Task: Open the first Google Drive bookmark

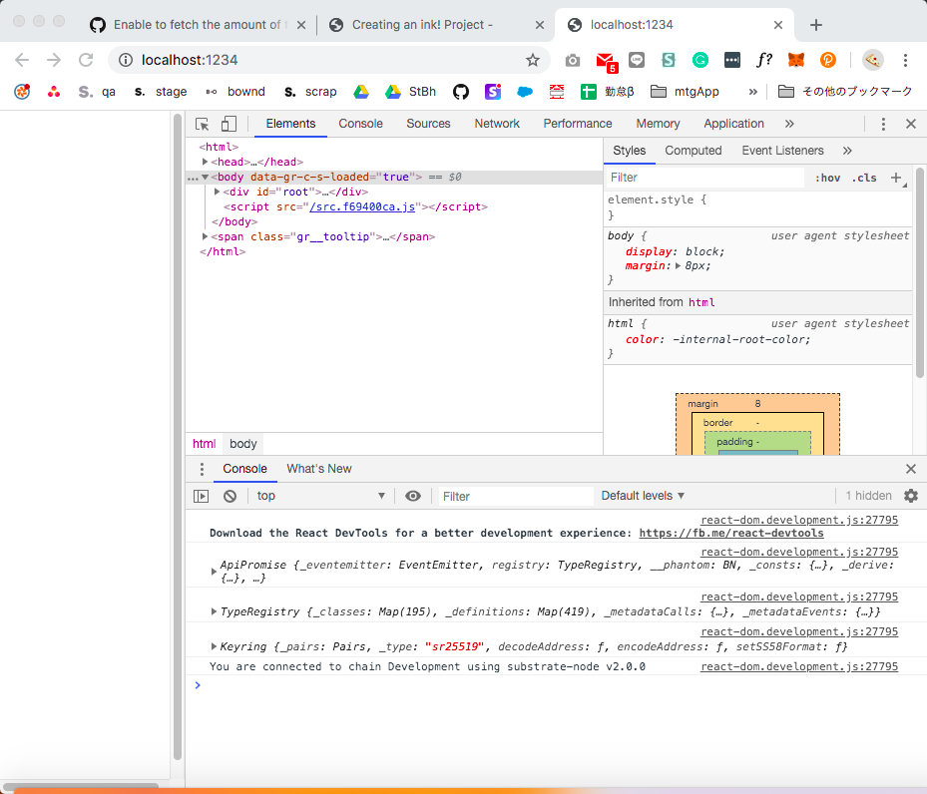Action: click(x=361, y=92)
